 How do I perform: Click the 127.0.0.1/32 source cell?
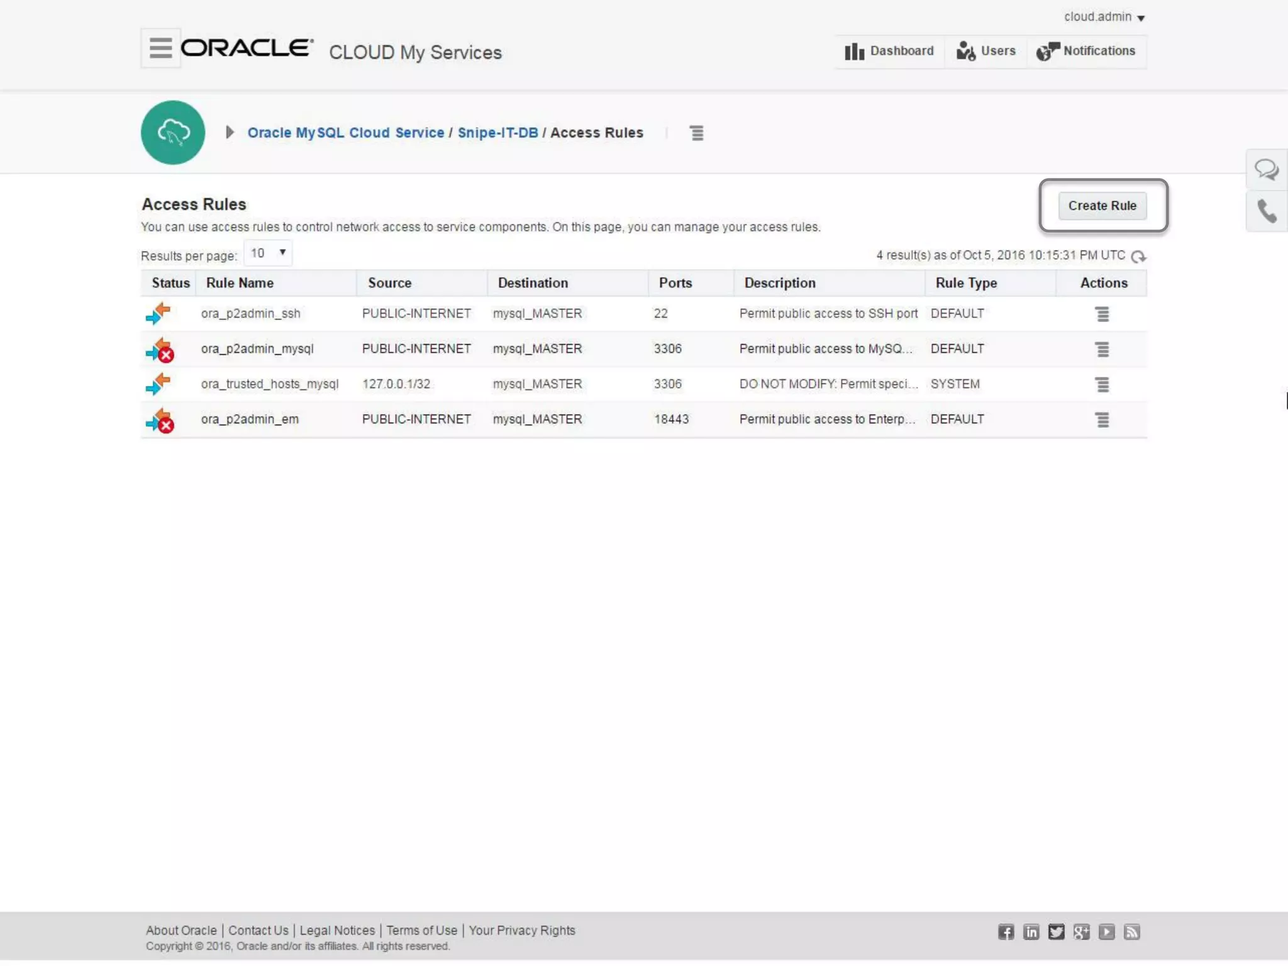(396, 384)
